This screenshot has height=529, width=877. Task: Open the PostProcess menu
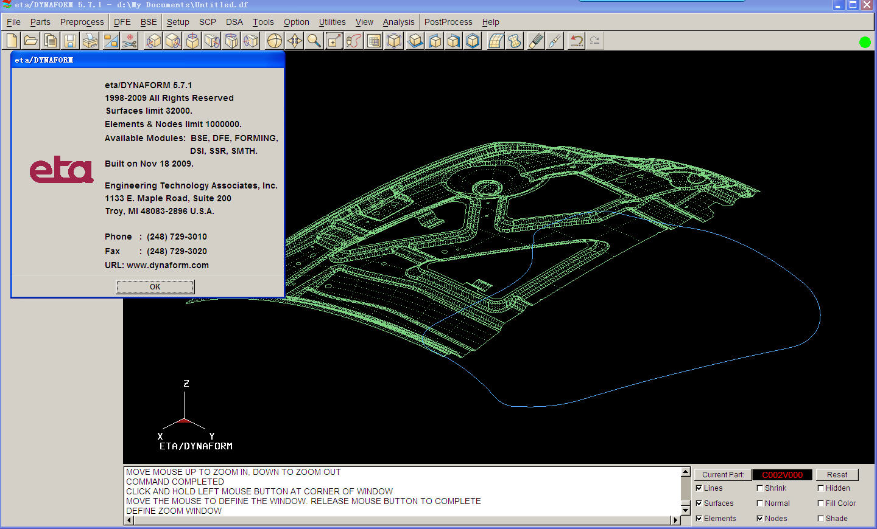tap(448, 22)
